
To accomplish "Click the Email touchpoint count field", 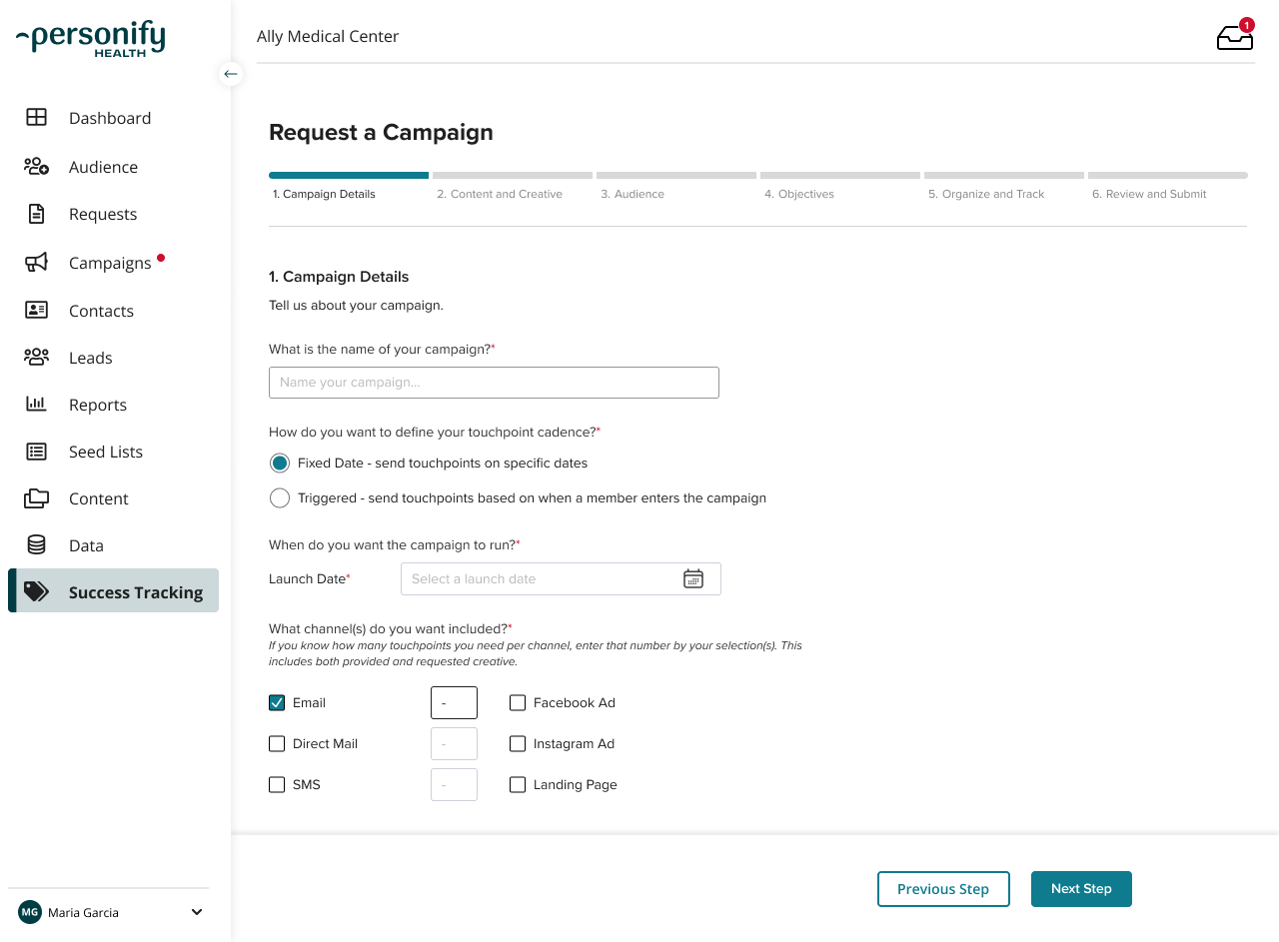I will pyautogui.click(x=454, y=702).
